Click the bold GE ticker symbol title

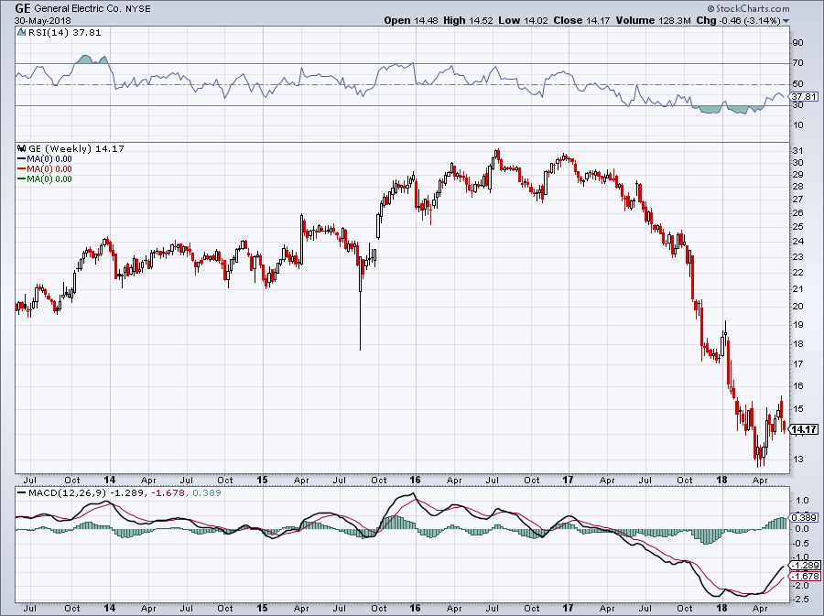pos(22,8)
